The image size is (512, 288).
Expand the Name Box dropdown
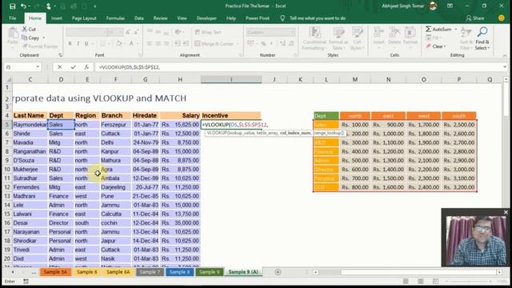pos(38,67)
